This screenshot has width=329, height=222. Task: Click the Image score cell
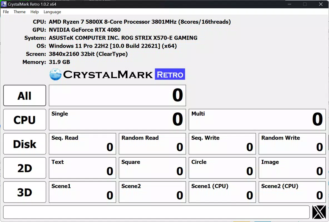coord(292,168)
